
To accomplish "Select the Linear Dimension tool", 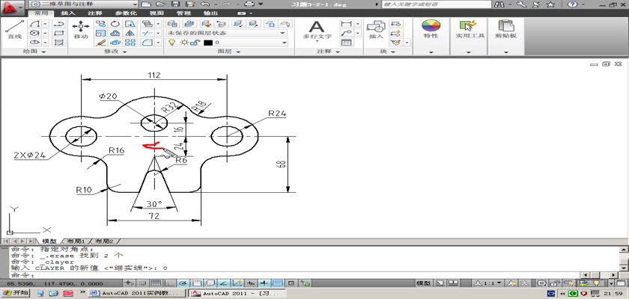I will (x=346, y=24).
